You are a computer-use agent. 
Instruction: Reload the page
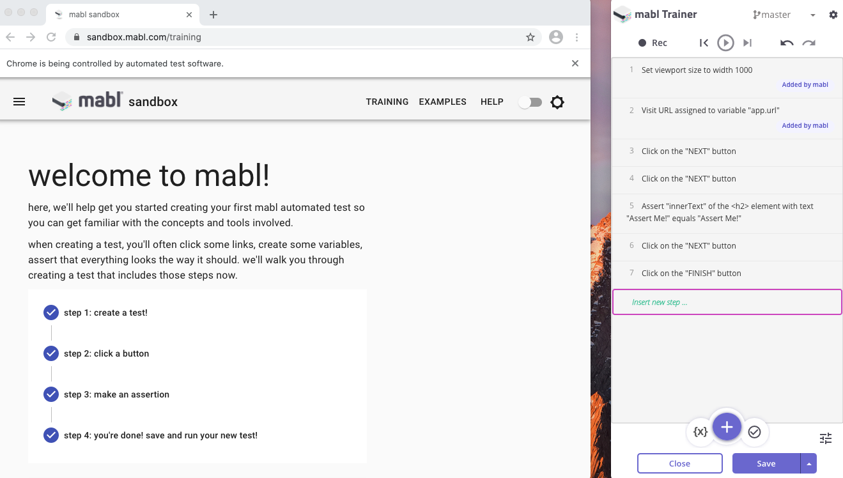coord(51,37)
